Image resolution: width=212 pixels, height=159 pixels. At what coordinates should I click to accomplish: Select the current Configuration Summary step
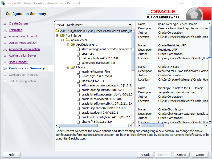(x=27, y=68)
